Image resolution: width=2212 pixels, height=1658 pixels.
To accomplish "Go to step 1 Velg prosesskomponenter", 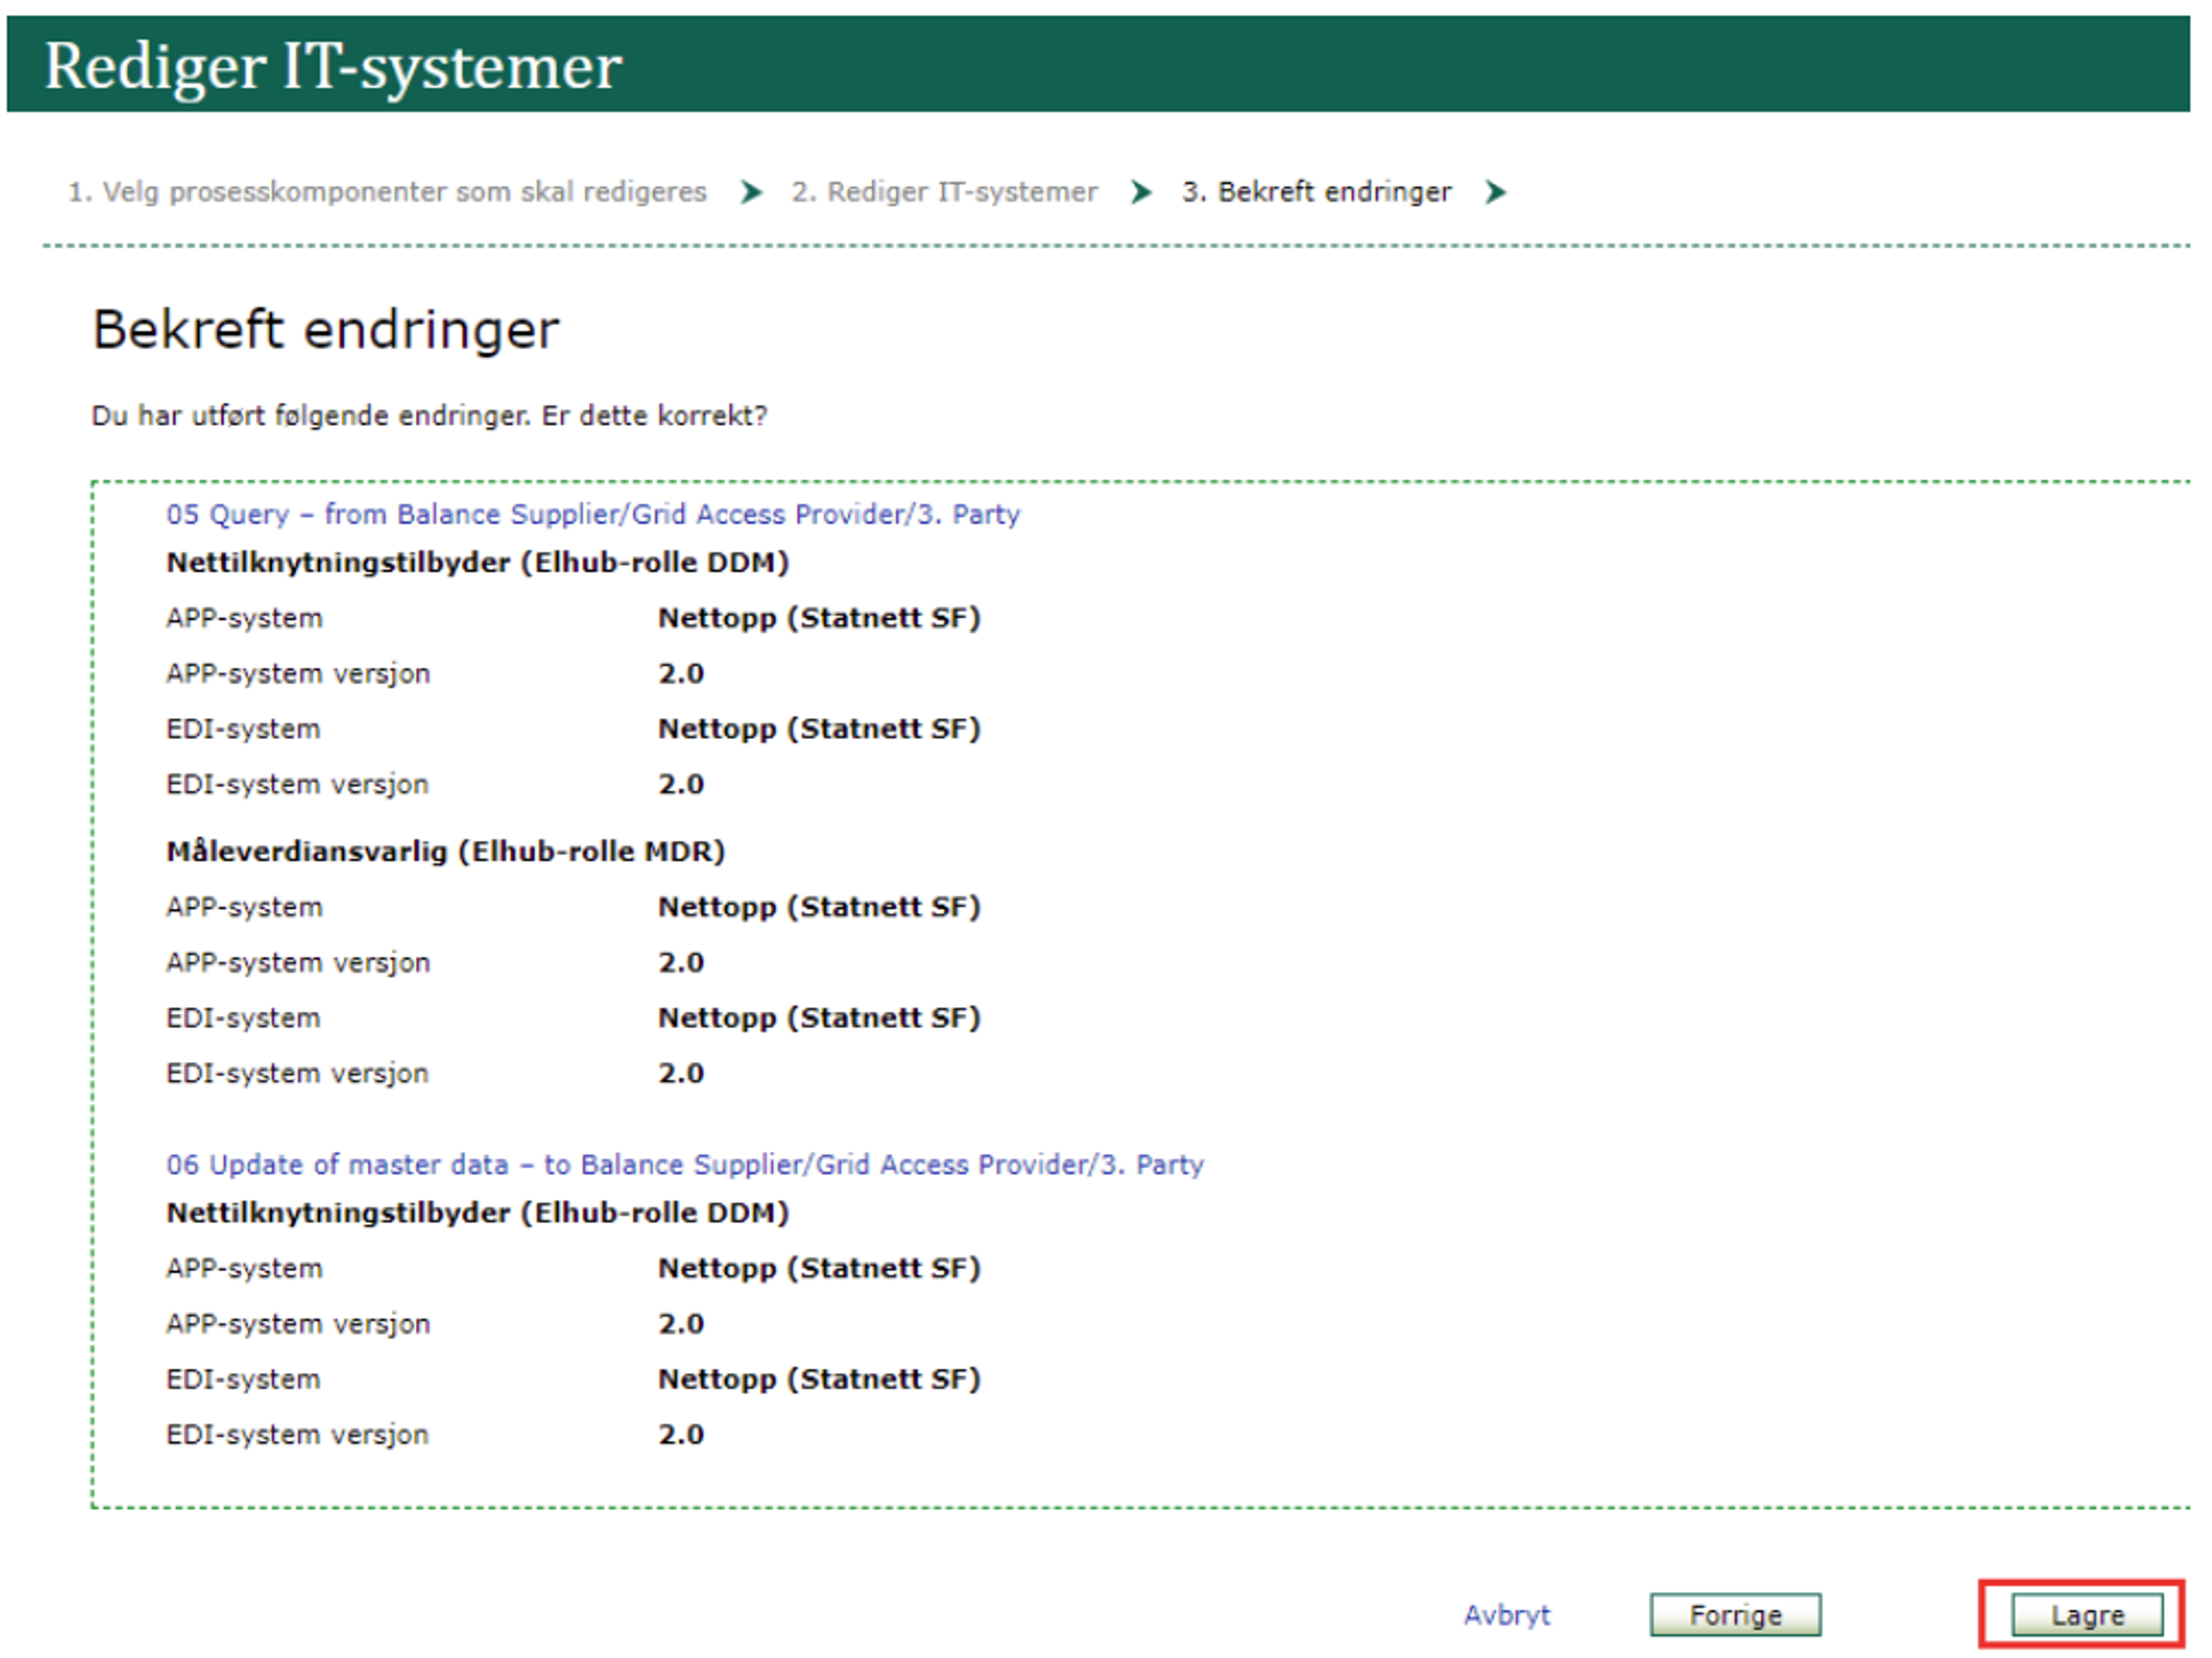I will pos(387,191).
